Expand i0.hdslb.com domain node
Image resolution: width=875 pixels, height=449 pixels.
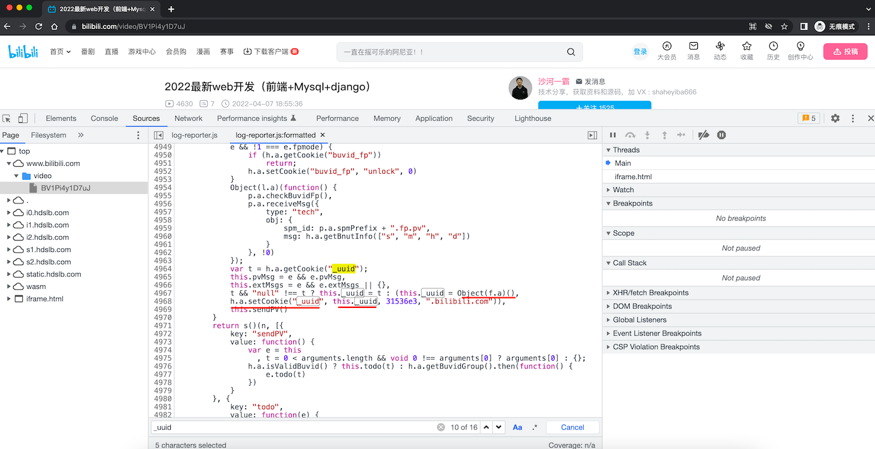pyautogui.click(x=9, y=213)
